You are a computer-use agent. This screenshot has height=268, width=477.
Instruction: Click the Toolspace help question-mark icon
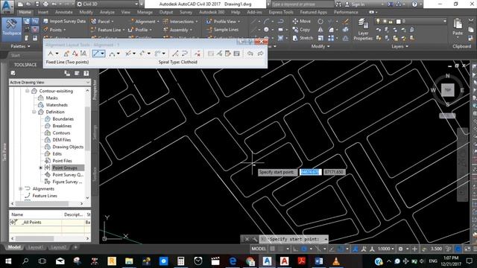(x=86, y=73)
